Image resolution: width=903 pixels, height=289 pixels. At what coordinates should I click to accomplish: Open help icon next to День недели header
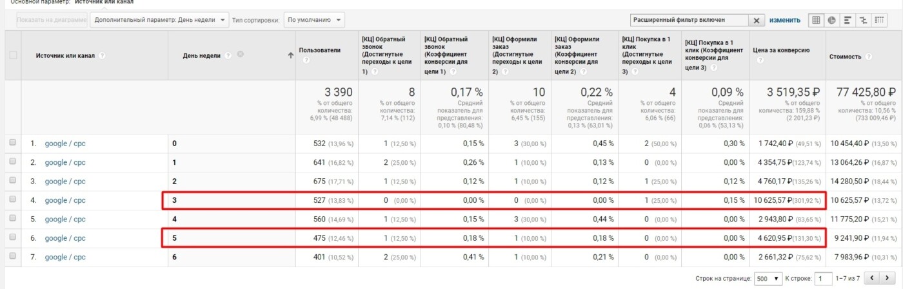pyautogui.click(x=228, y=55)
